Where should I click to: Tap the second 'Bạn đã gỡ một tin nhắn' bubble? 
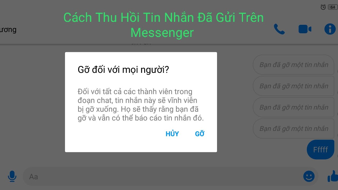point(294,86)
